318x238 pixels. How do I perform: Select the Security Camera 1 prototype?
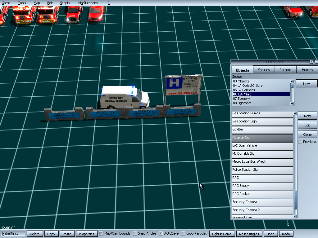pyautogui.click(x=262, y=203)
